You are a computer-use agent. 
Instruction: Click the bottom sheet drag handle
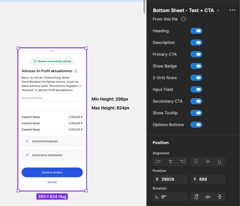click(52, 51)
